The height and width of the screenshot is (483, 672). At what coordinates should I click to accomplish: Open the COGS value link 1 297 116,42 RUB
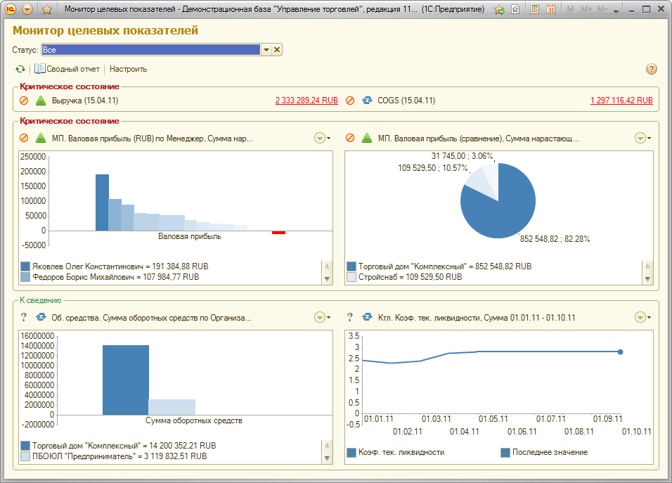click(621, 101)
